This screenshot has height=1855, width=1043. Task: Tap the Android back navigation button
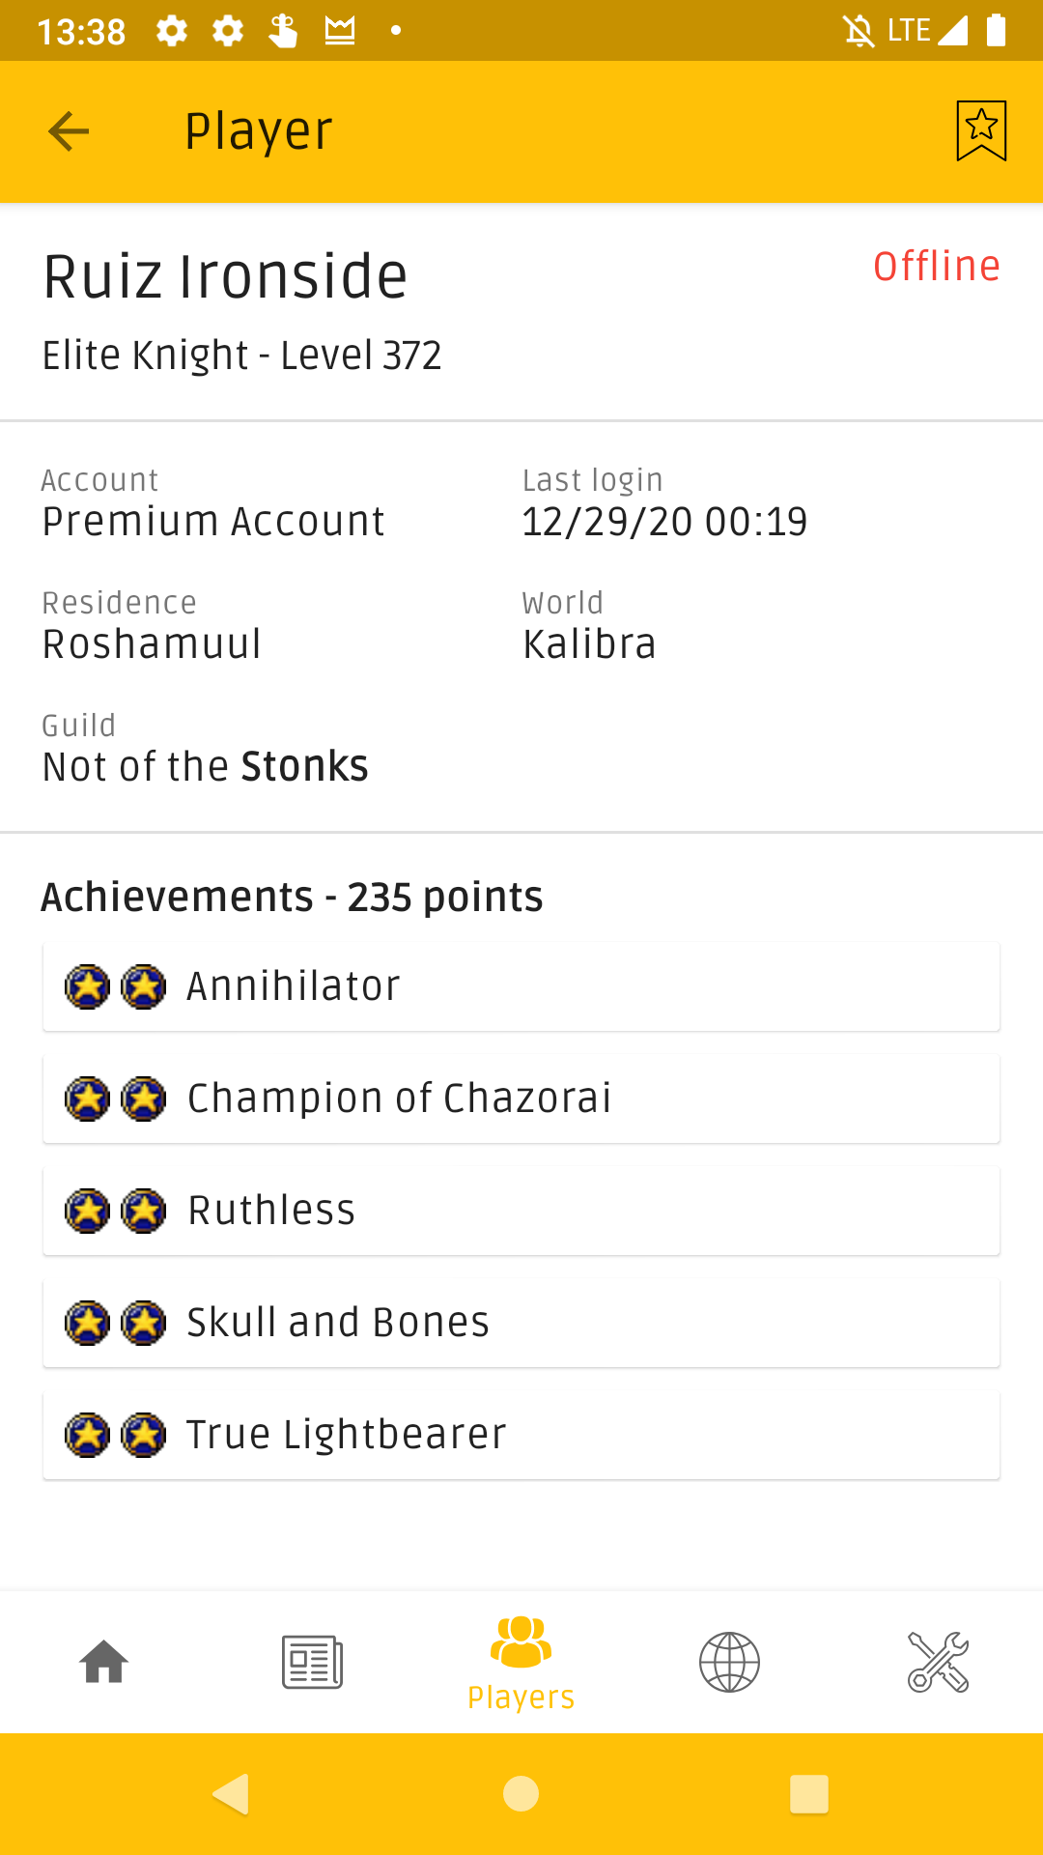tap(232, 1794)
